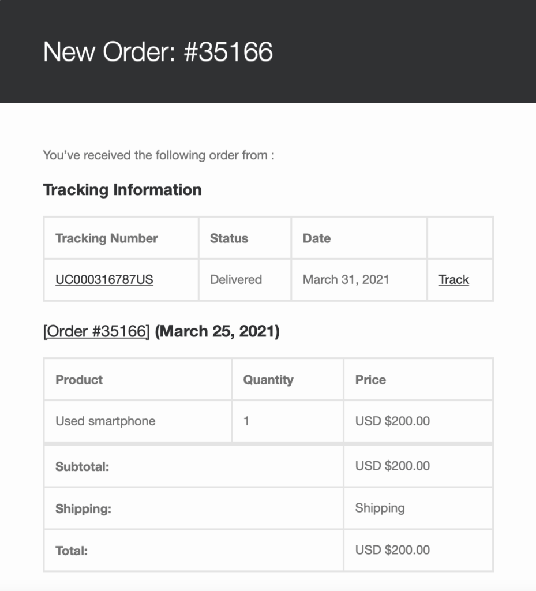Click the Subtotal label
This screenshot has height=591, width=536.
pos(82,466)
